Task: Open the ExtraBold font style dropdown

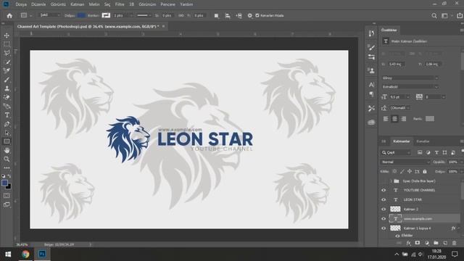Action: pos(410,87)
